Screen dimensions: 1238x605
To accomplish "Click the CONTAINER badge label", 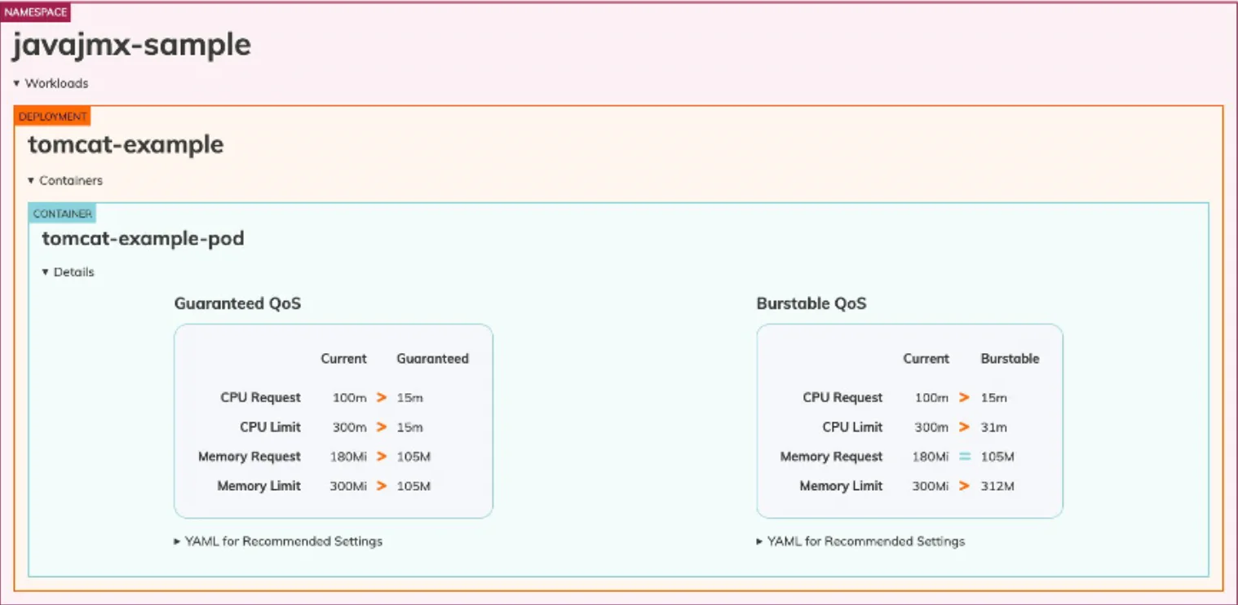I will [63, 214].
